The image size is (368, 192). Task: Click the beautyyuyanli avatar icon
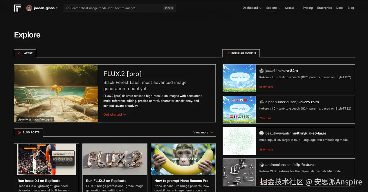[261, 133]
